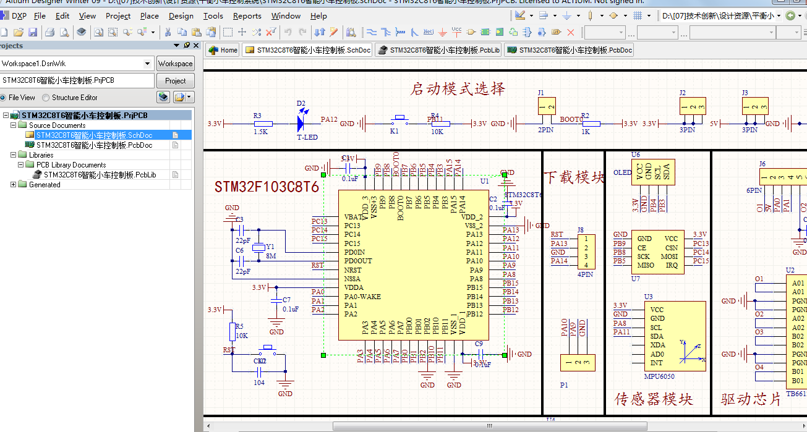Pick the dashed-rectangle Select Inside Area tool
Image resolution: width=807 pixels, height=432 pixels.
(x=228, y=32)
